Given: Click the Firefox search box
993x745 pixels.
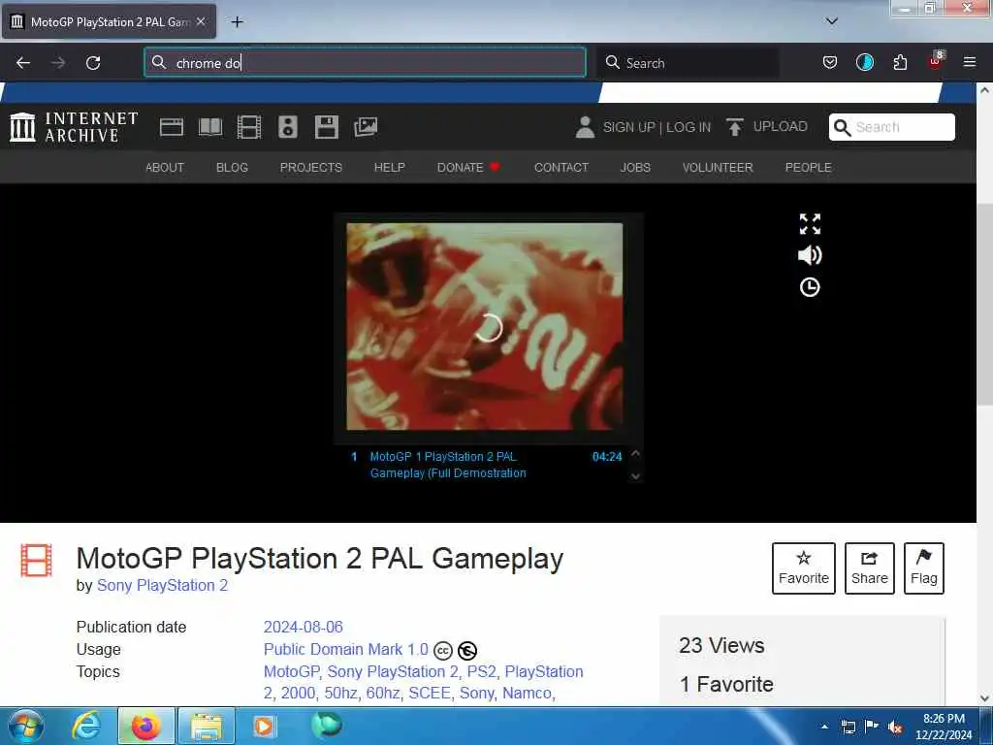Looking at the screenshot, I should [689, 63].
